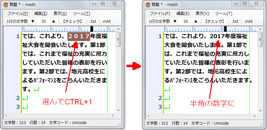267x130 pixels.
Task: Click scroll right arrow in left window
Action: click(x=113, y=115)
